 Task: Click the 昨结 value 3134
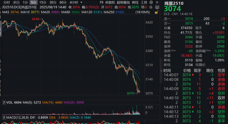point(189,65)
